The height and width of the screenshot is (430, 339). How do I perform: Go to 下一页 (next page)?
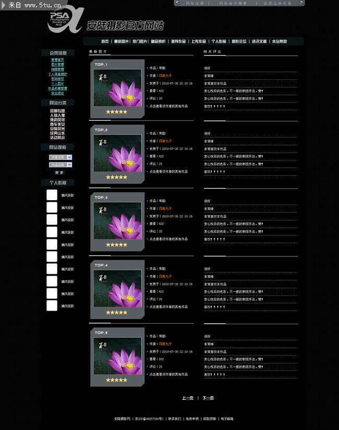click(208, 398)
